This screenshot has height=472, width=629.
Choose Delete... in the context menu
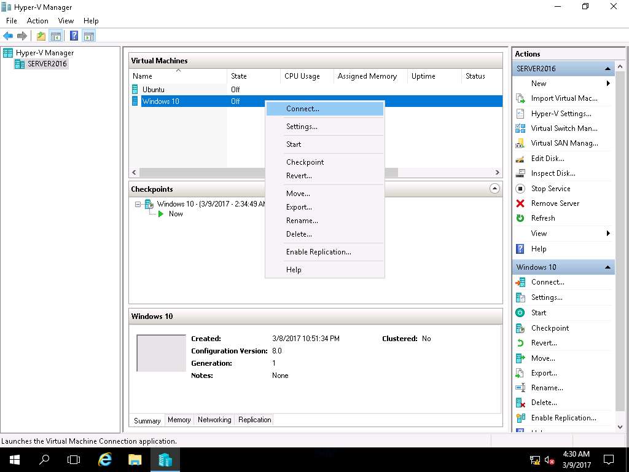tap(325, 234)
